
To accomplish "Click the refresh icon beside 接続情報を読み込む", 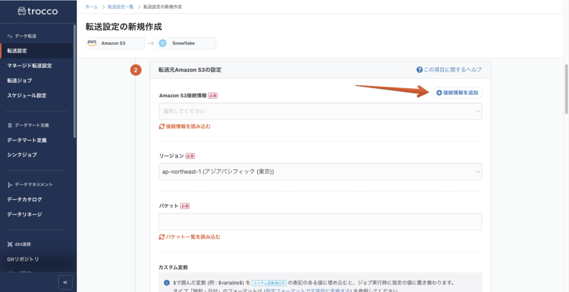I will 162,127.
